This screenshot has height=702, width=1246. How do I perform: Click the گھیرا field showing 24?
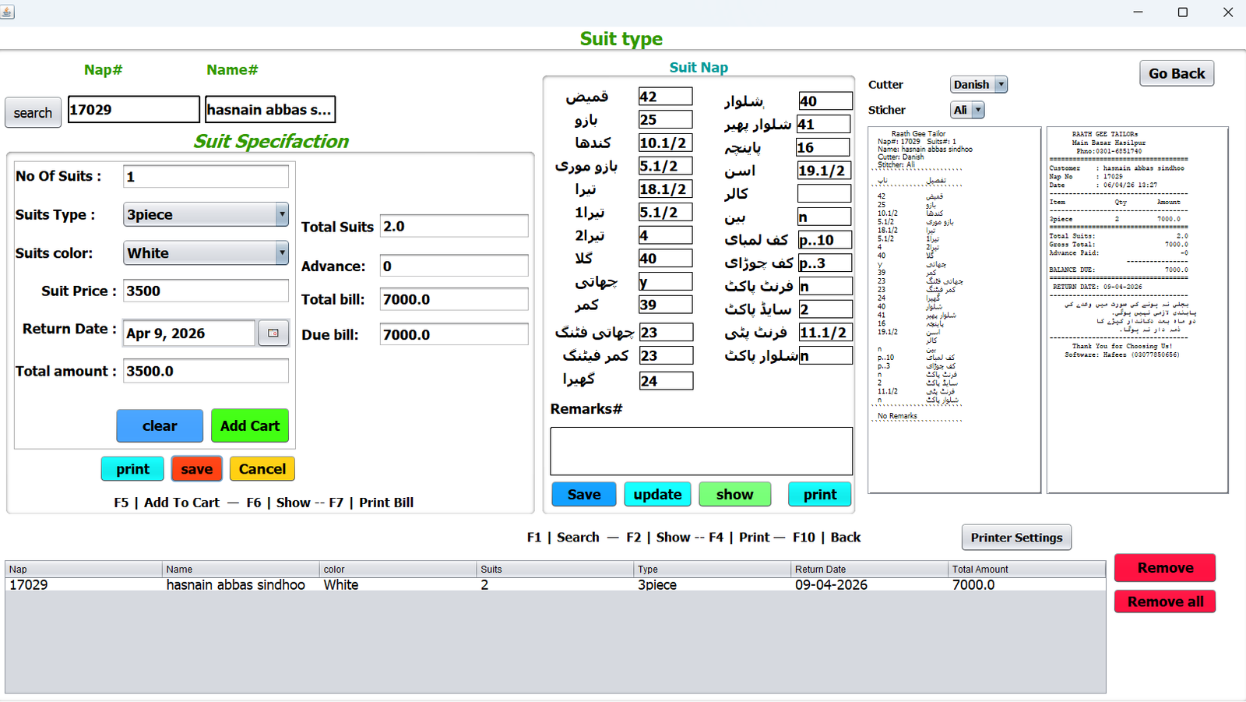666,381
